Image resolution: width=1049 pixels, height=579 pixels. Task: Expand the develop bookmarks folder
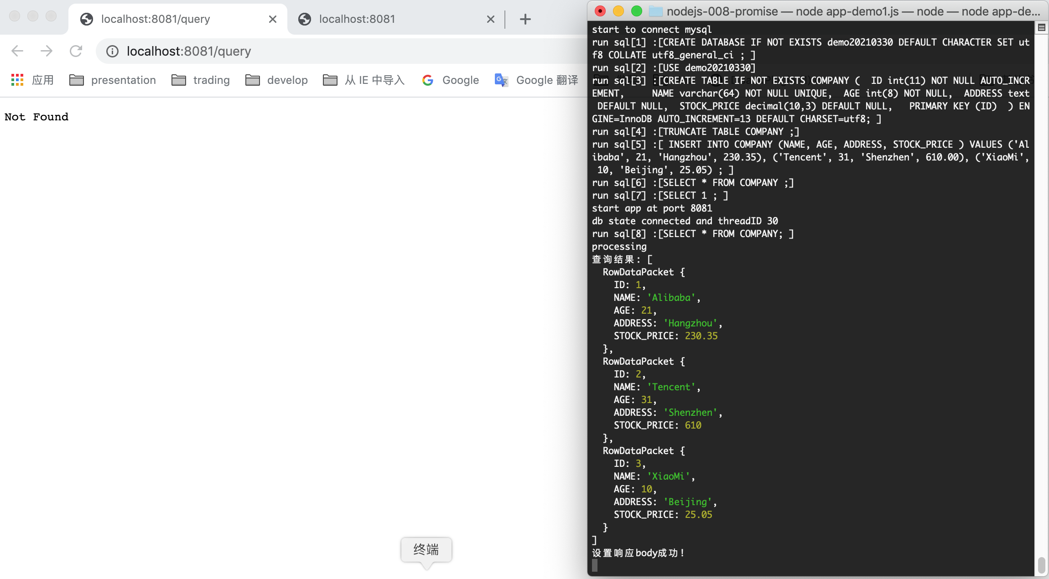pyautogui.click(x=276, y=80)
